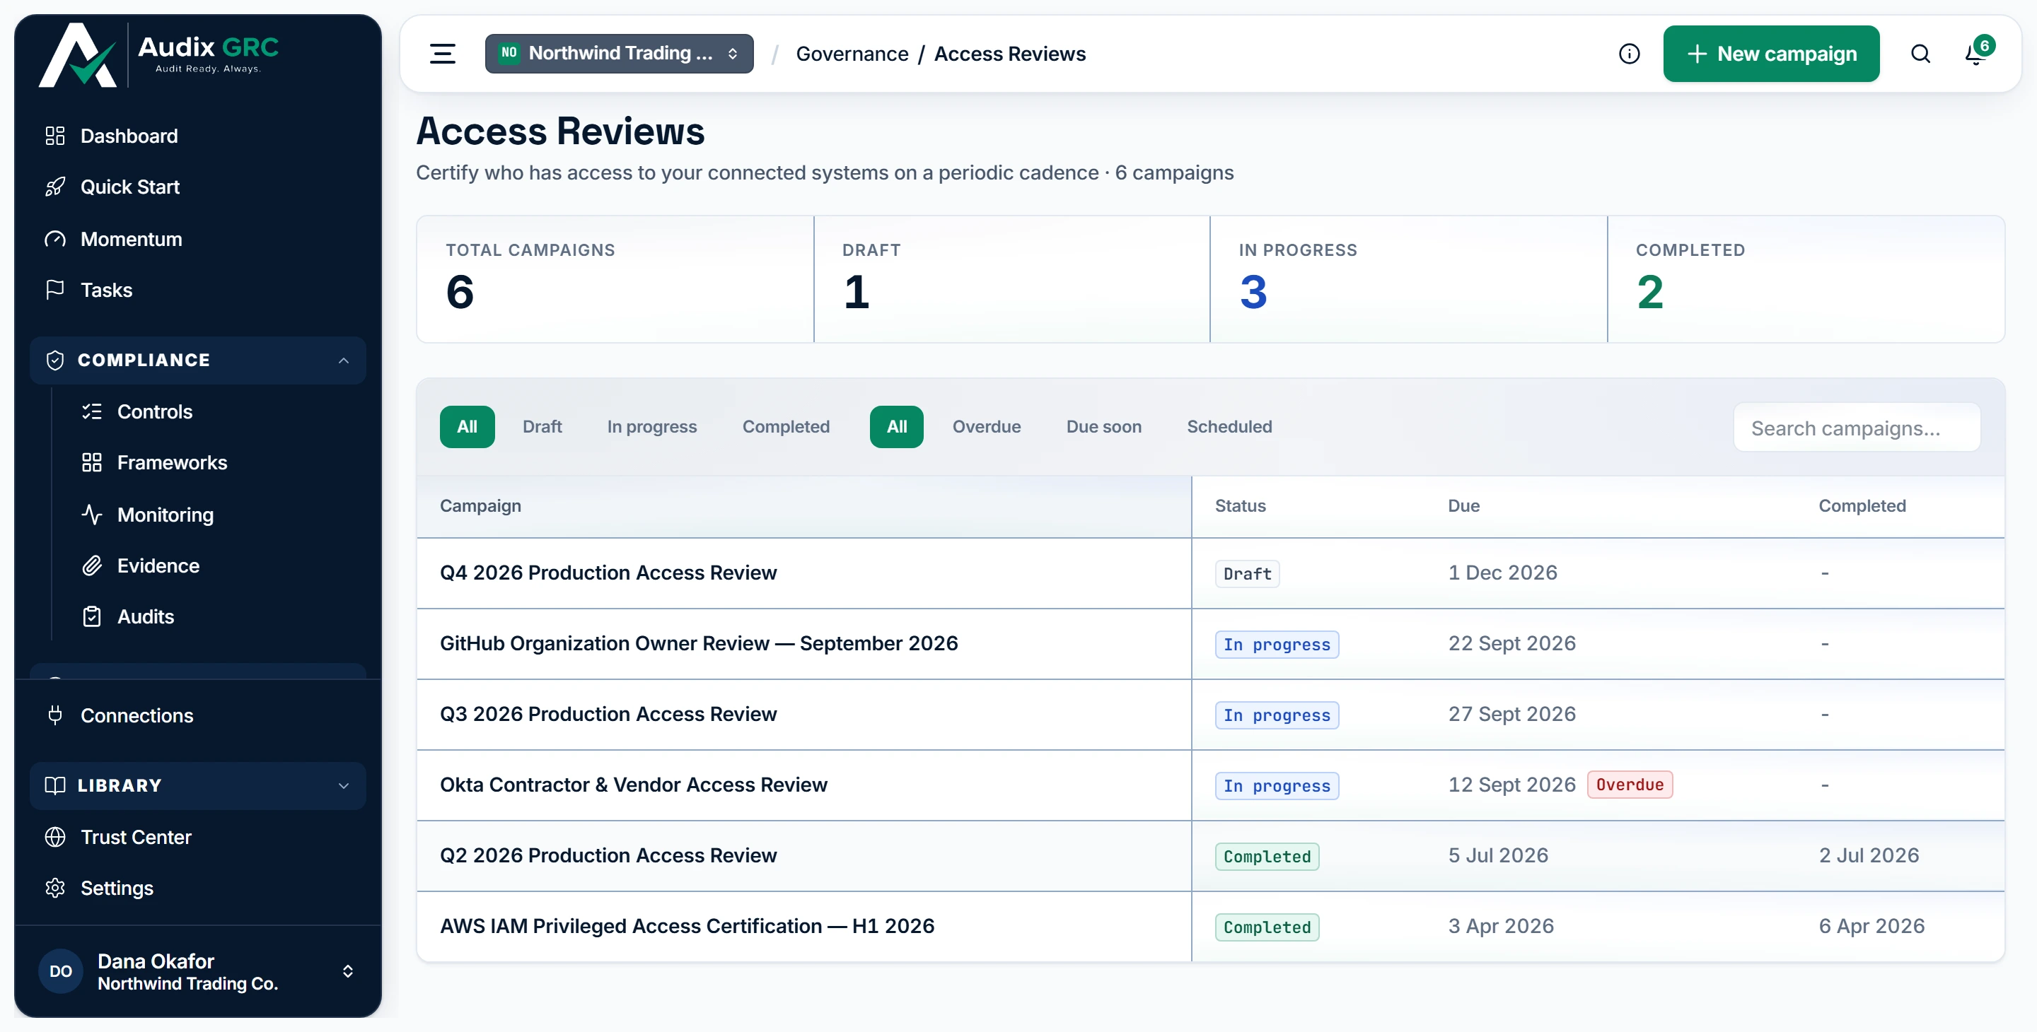The height and width of the screenshot is (1032, 2037).
Task: Click the Library book icon
Action: 54,785
